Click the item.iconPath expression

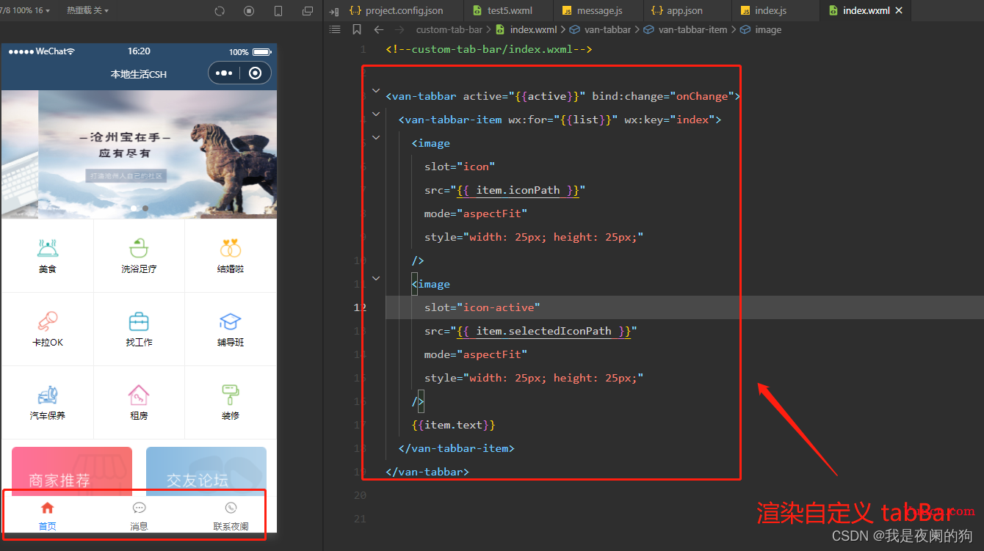click(x=518, y=190)
